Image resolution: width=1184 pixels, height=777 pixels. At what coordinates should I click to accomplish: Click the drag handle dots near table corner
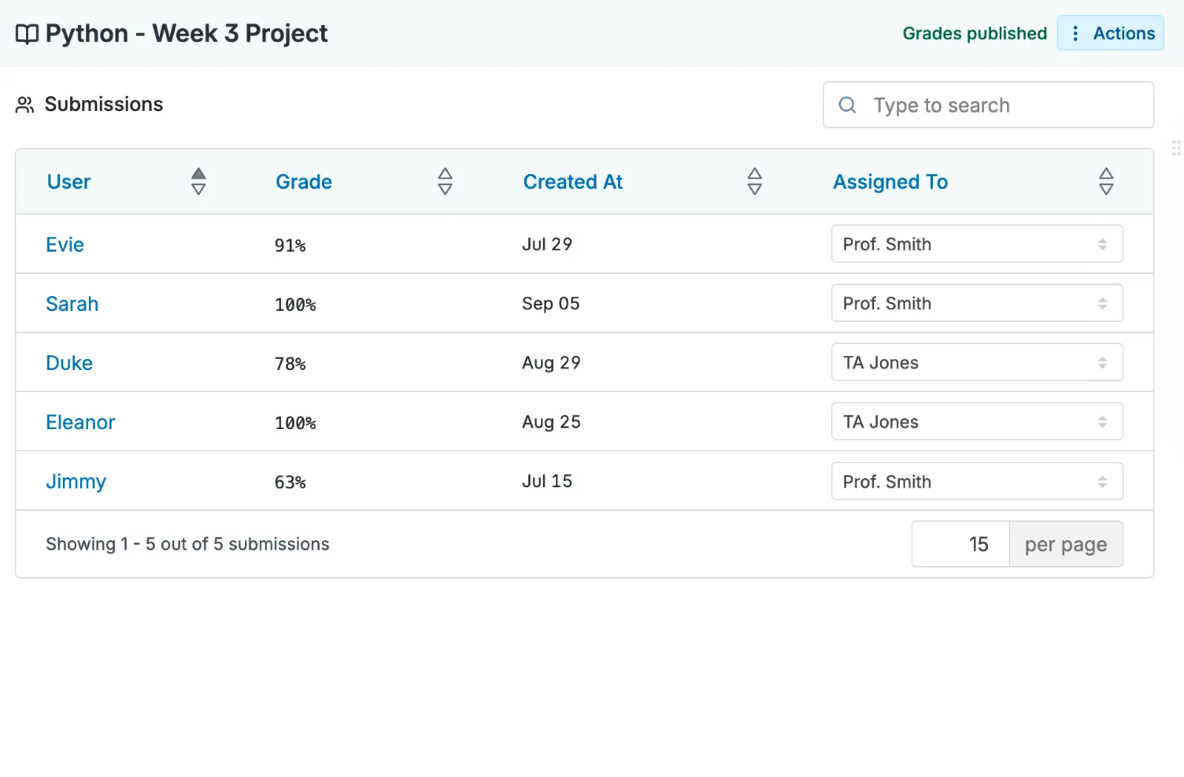click(x=1176, y=148)
